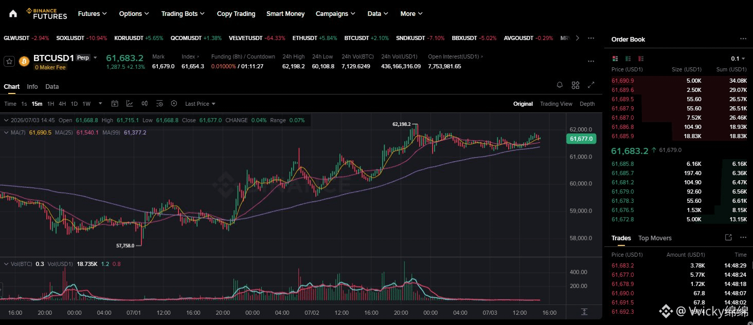Open the ticker bar more options menu

tap(591, 38)
